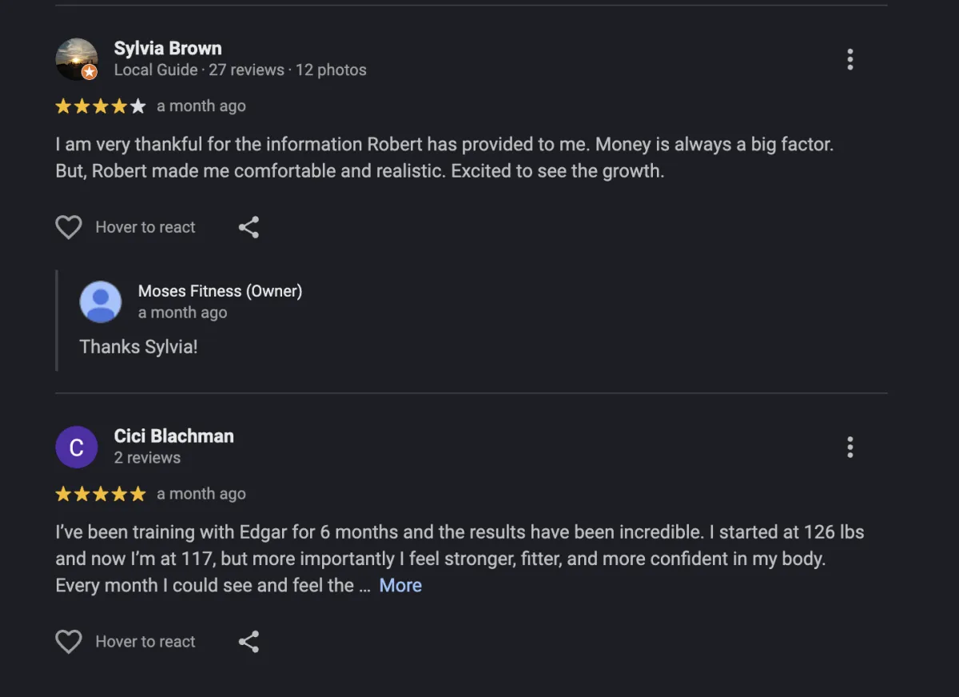This screenshot has height=697, width=959.
Task: Click the Moses Fitness (Owner) name
Action: pyautogui.click(x=220, y=291)
